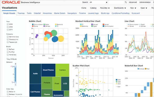The image size is (154, 97).
Task: Click Electronics legend marker in Bubble Chart
Action: click(x=56, y=24)
